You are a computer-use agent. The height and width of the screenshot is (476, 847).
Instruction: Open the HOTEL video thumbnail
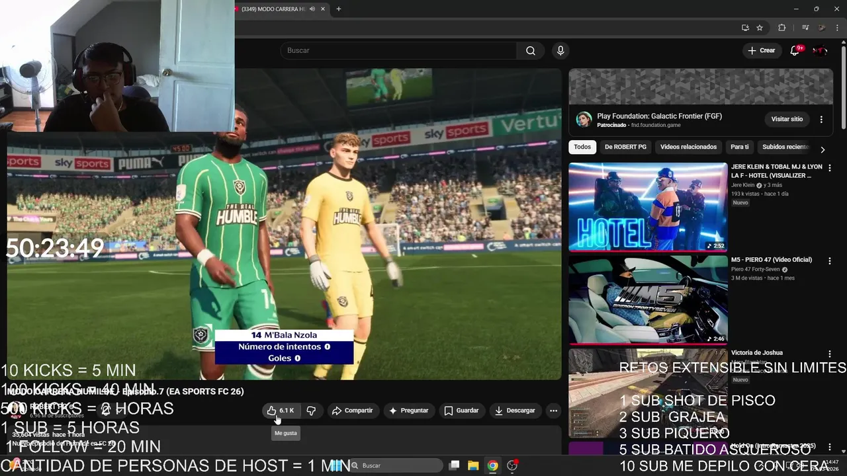coord(648,207)
